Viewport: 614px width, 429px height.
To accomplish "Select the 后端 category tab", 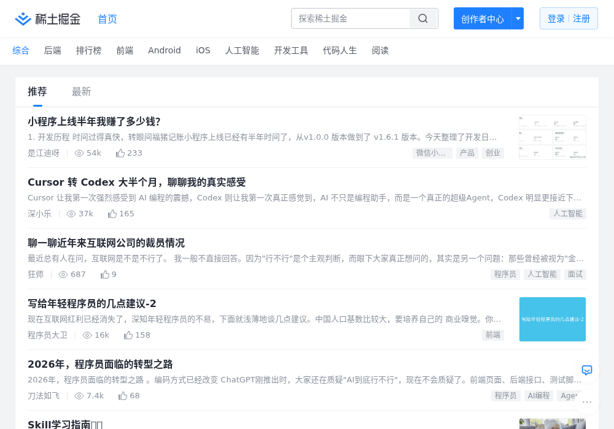I will (52, 50).
